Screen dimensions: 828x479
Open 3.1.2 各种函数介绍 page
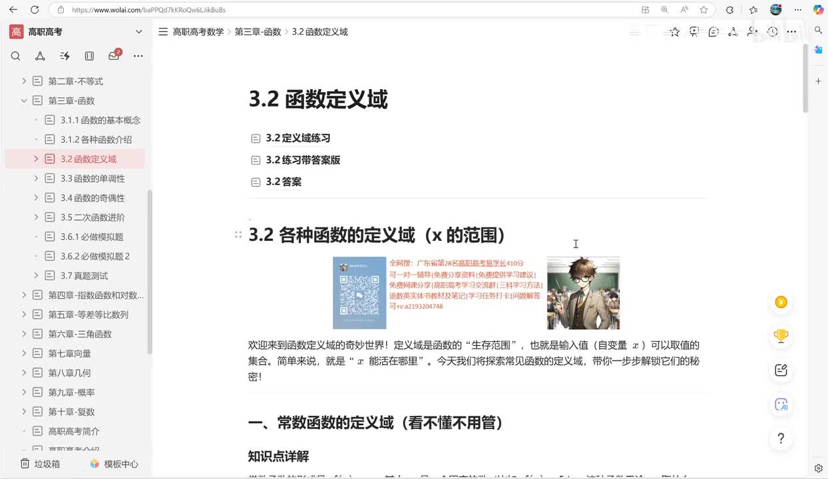click(96, 140)
